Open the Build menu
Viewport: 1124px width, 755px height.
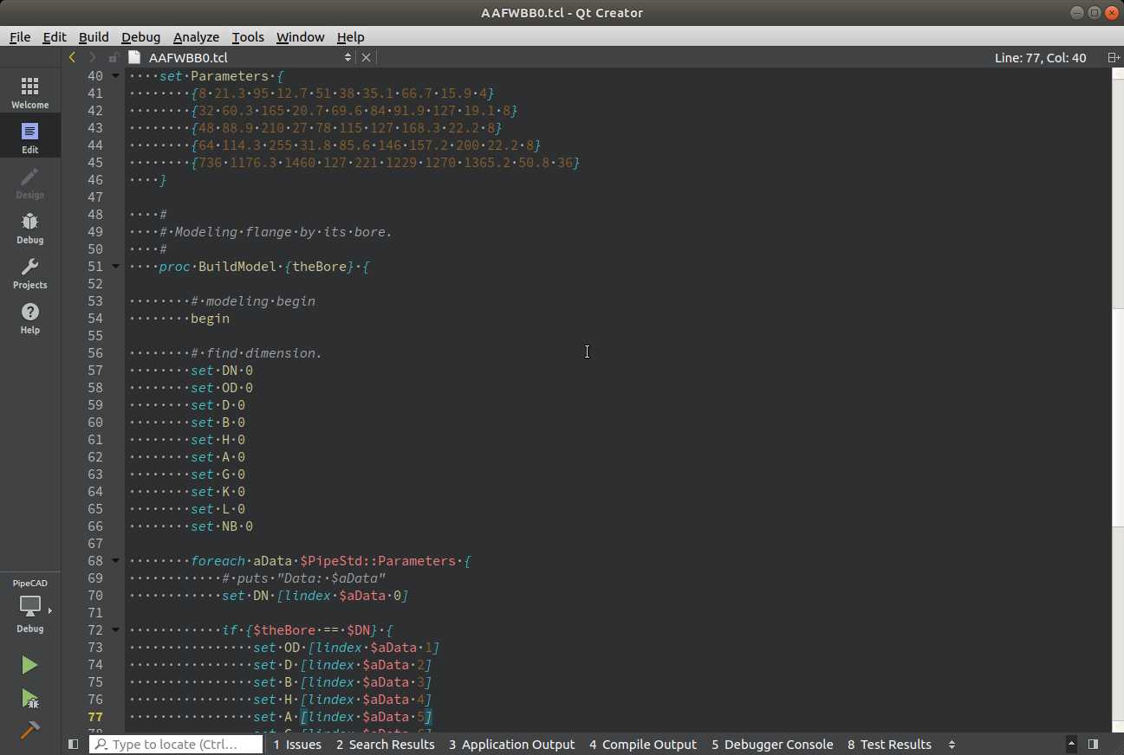(x=94, y=36)
